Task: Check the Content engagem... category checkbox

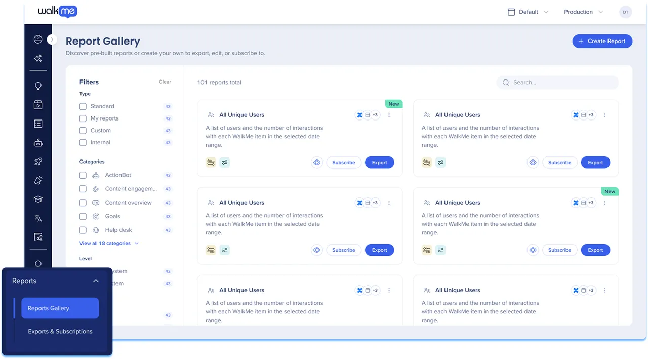Action: [x=83, y=189]
